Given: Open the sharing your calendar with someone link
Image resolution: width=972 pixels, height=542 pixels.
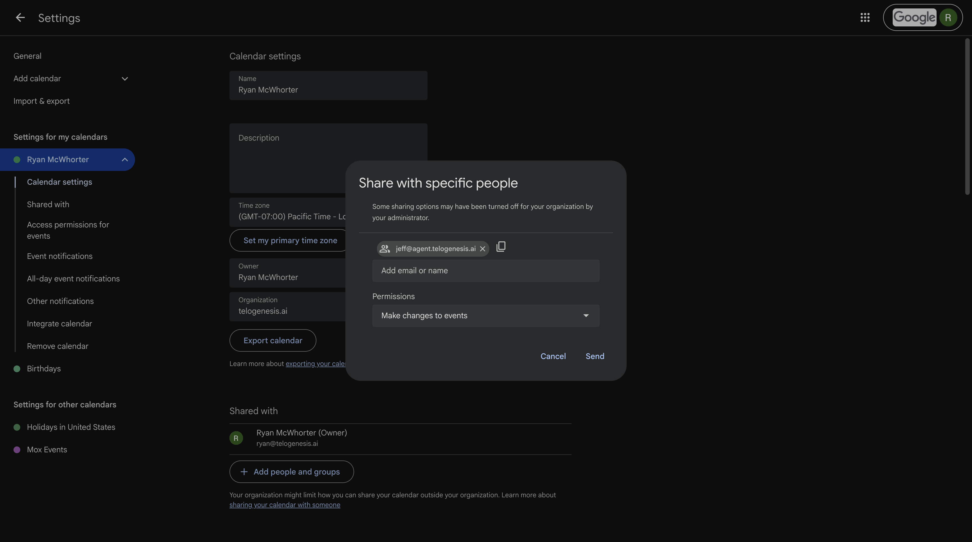Looking at the screenshot, I should 285,505.
